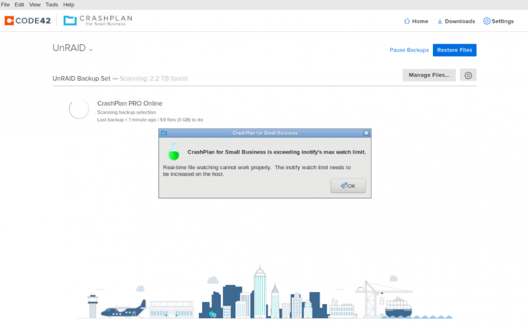
Task: Open backup set gear settings
Action: pos(468,75)
